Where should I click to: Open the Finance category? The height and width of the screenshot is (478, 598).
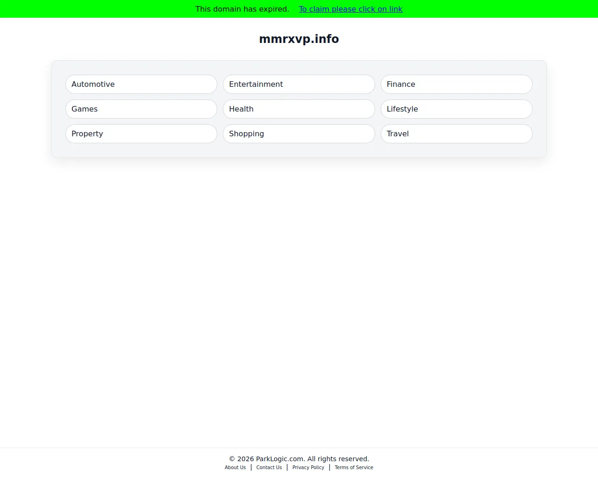click(456, 84)
